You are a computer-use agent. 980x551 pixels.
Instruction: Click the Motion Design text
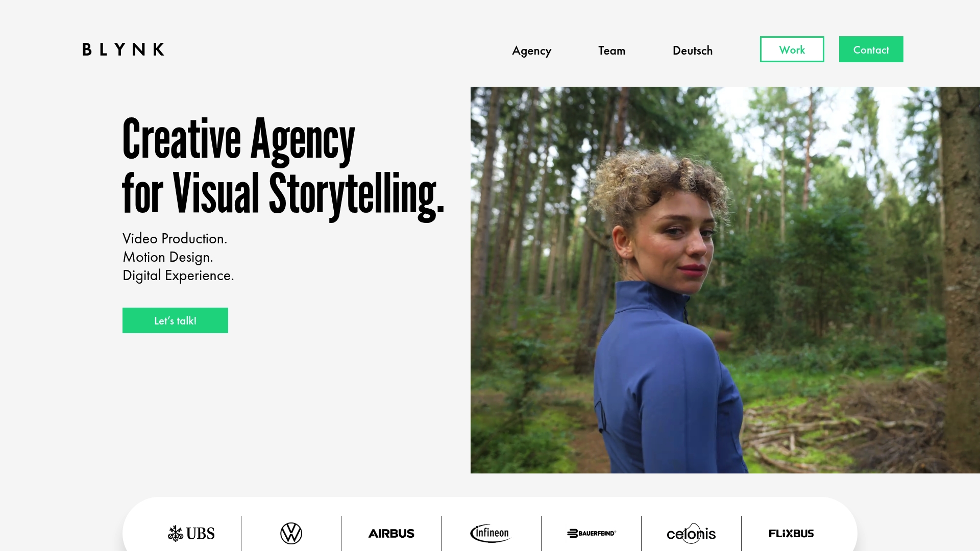click(167, 257)
